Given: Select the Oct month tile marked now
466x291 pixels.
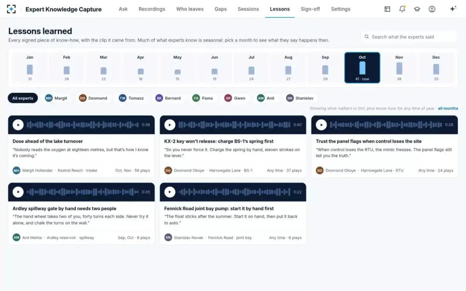Looking at the screenshot, I should click(362, 68).
